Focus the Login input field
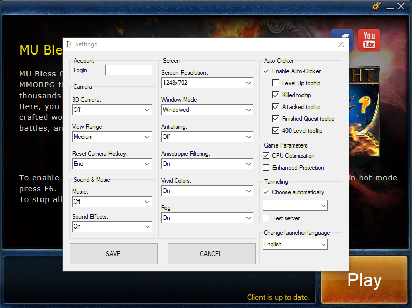Screen dimensions: 412x308 tap(129, 70)
